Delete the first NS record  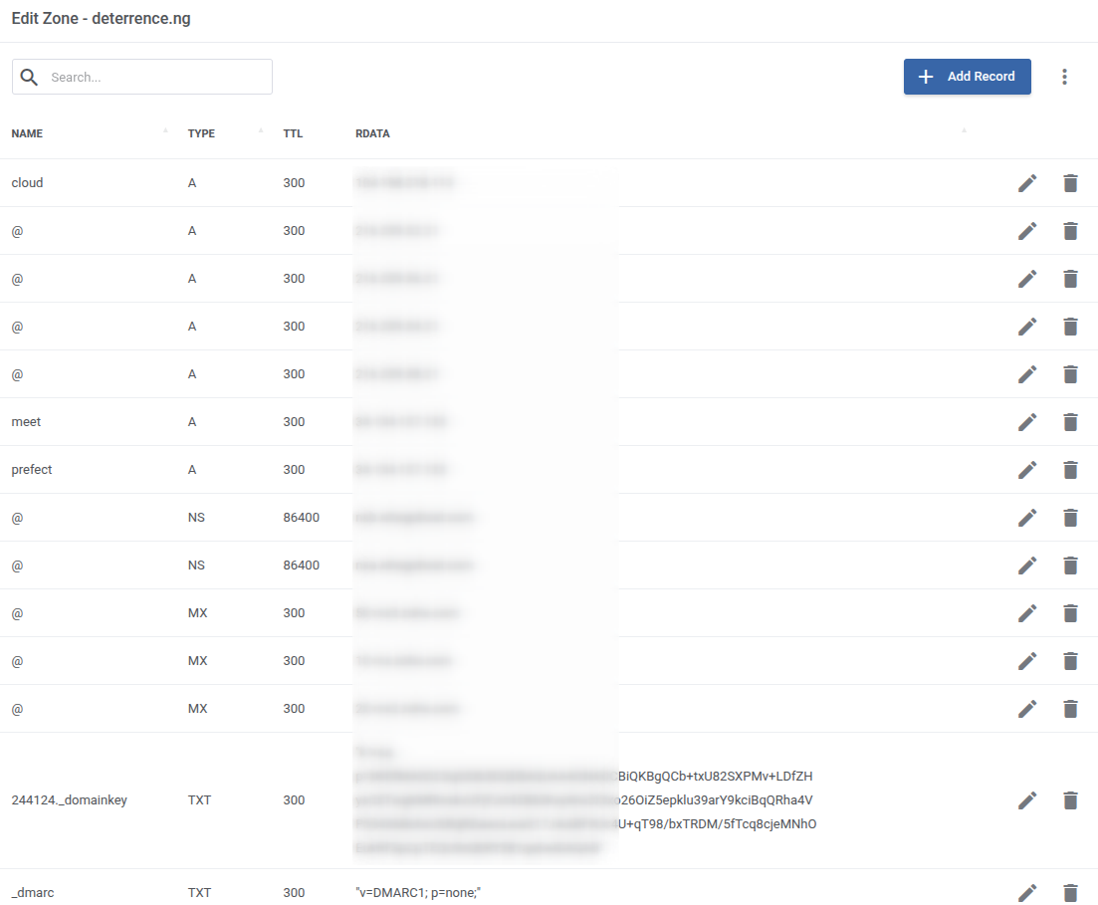(x=1071, y=518)
